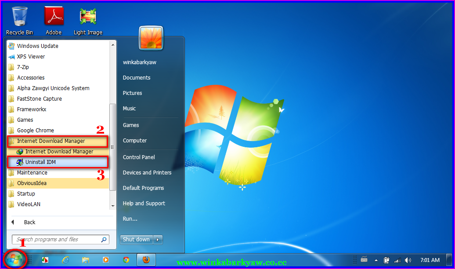Open the Adobe desktop icon
The image size is (455, 269).
54,20
